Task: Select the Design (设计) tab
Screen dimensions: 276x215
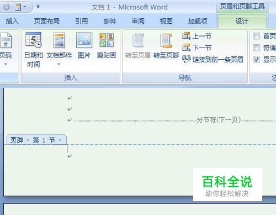Action: pos(242,21)
